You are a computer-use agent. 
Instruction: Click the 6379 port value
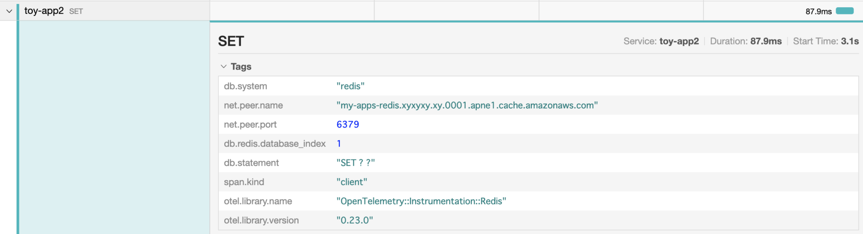tap(347, 124)
